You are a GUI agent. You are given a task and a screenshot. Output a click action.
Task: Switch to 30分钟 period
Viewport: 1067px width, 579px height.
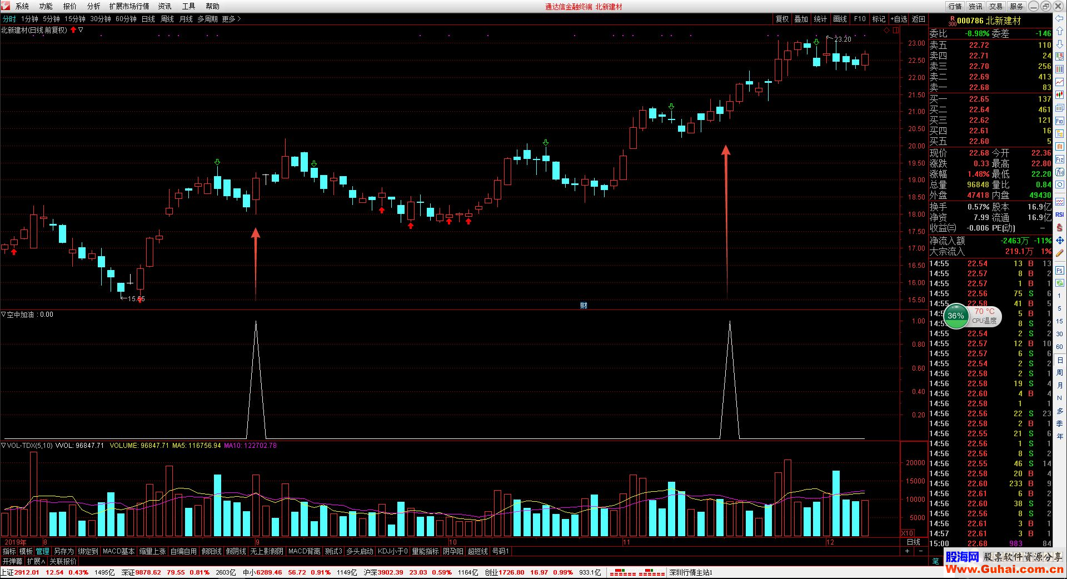pyautogui.click(x=101, y=19)
